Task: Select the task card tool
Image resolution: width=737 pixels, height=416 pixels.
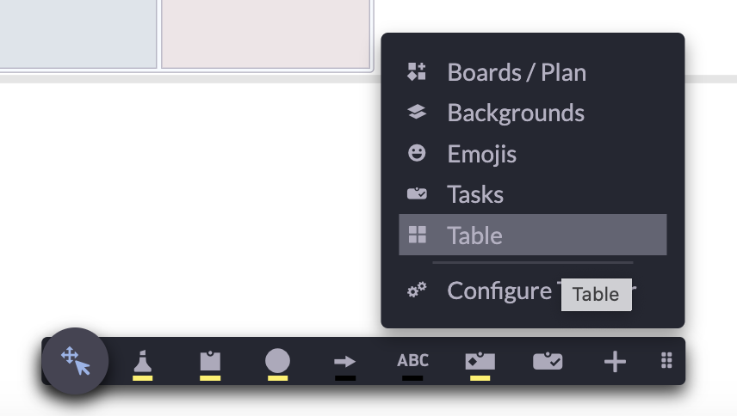Action: (548, 362)
